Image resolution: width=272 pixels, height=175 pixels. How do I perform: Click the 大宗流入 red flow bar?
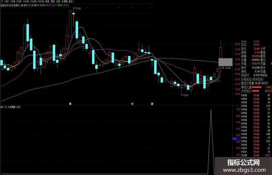coord(255,91)
